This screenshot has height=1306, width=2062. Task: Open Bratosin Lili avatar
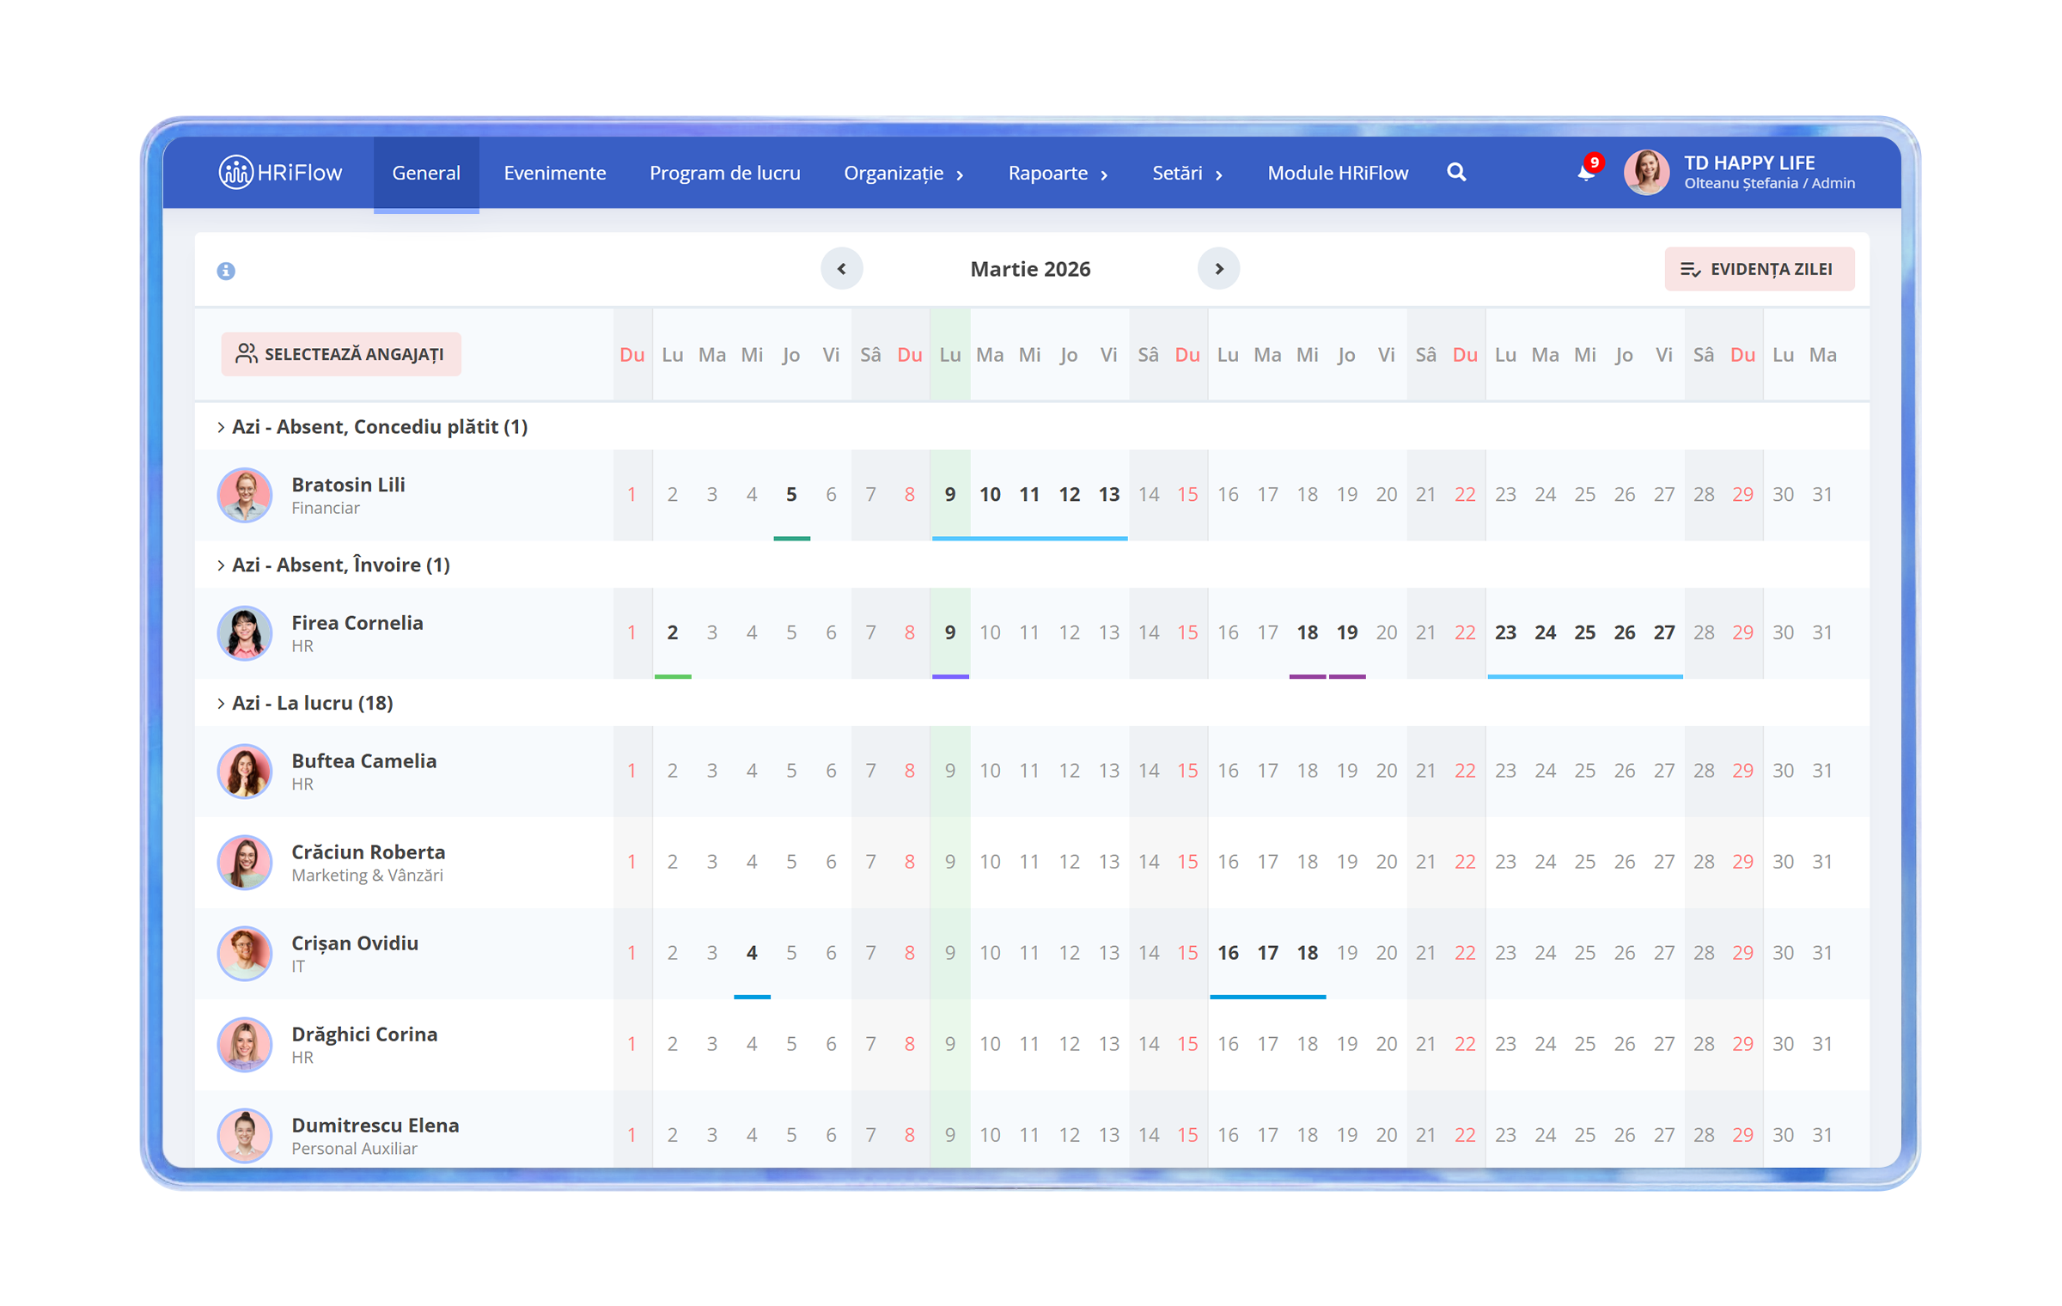(x=245, y=495)
